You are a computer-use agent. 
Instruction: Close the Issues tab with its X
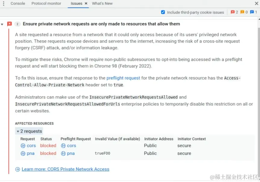coord(86,4)
